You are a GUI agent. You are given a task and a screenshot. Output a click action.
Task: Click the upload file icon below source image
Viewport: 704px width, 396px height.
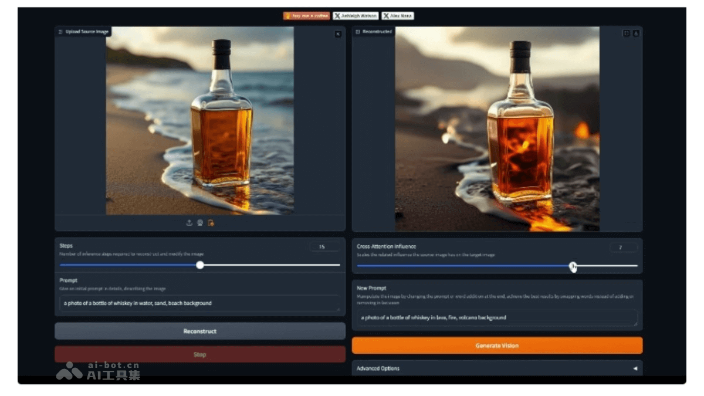pos(189,223)
